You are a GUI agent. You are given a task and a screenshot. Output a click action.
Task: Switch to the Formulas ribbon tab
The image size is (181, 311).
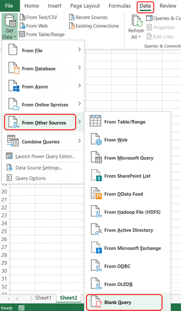coord(119,6)
